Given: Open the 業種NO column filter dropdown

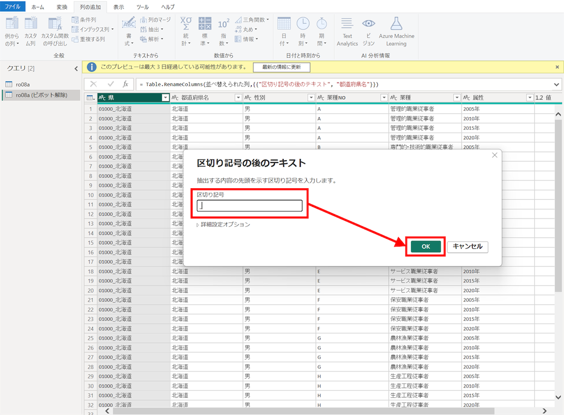Looking at the screenshot, I should pos(384,98).
